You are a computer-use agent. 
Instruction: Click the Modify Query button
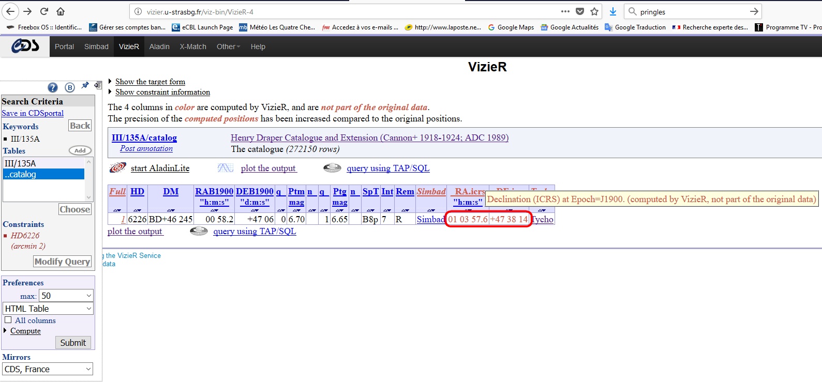(62, 262)
